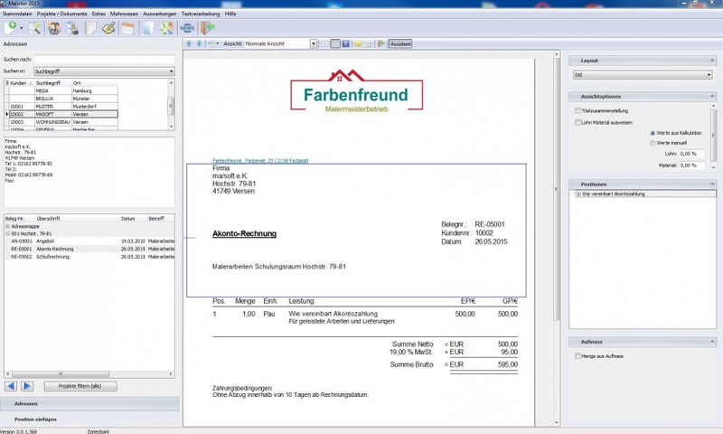Select 'Werte manuell' radio button
The height and width of the screenshot is (434, 723).
pyautogui.click(x=653, y=143)
